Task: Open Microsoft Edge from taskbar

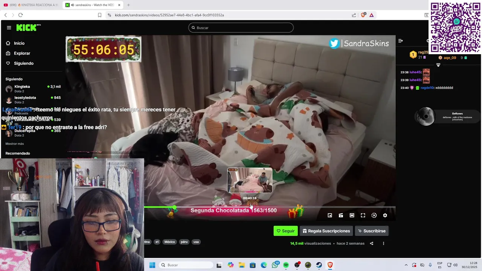Action: pos(264,265)
